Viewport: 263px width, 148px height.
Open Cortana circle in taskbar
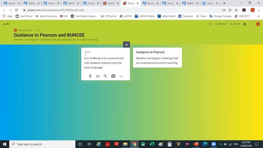pos(80,144)
